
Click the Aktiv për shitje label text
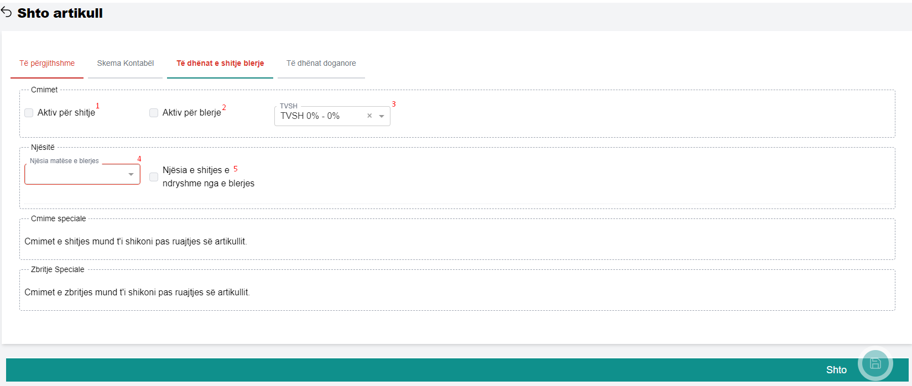click(66, 113)
